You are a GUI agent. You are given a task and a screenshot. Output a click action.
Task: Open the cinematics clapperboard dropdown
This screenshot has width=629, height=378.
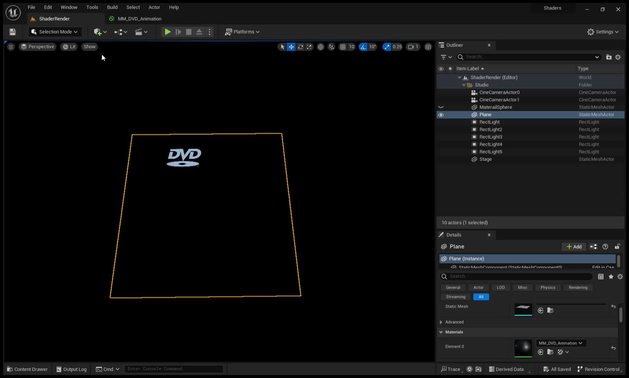(141, 32)
